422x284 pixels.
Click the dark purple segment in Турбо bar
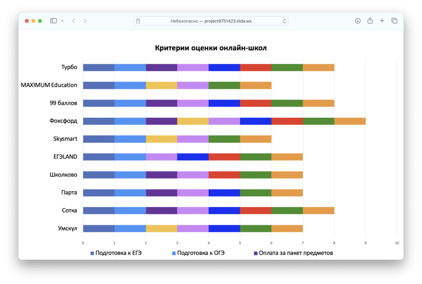(x=162, y=68)
